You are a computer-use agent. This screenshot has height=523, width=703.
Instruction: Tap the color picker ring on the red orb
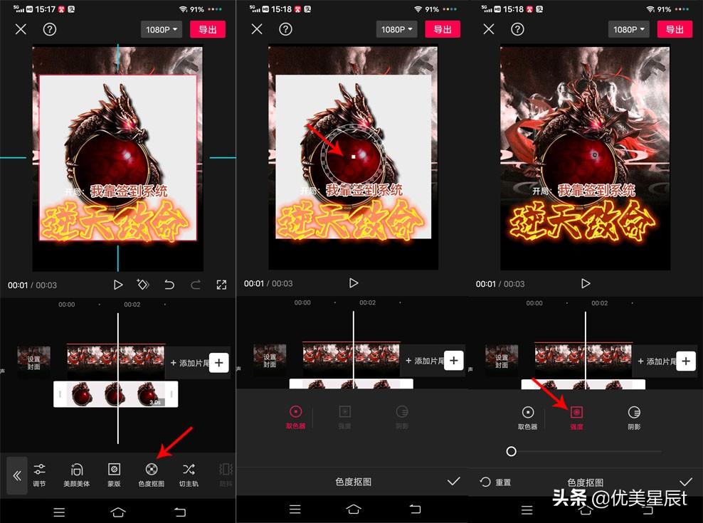coord(354,157)
